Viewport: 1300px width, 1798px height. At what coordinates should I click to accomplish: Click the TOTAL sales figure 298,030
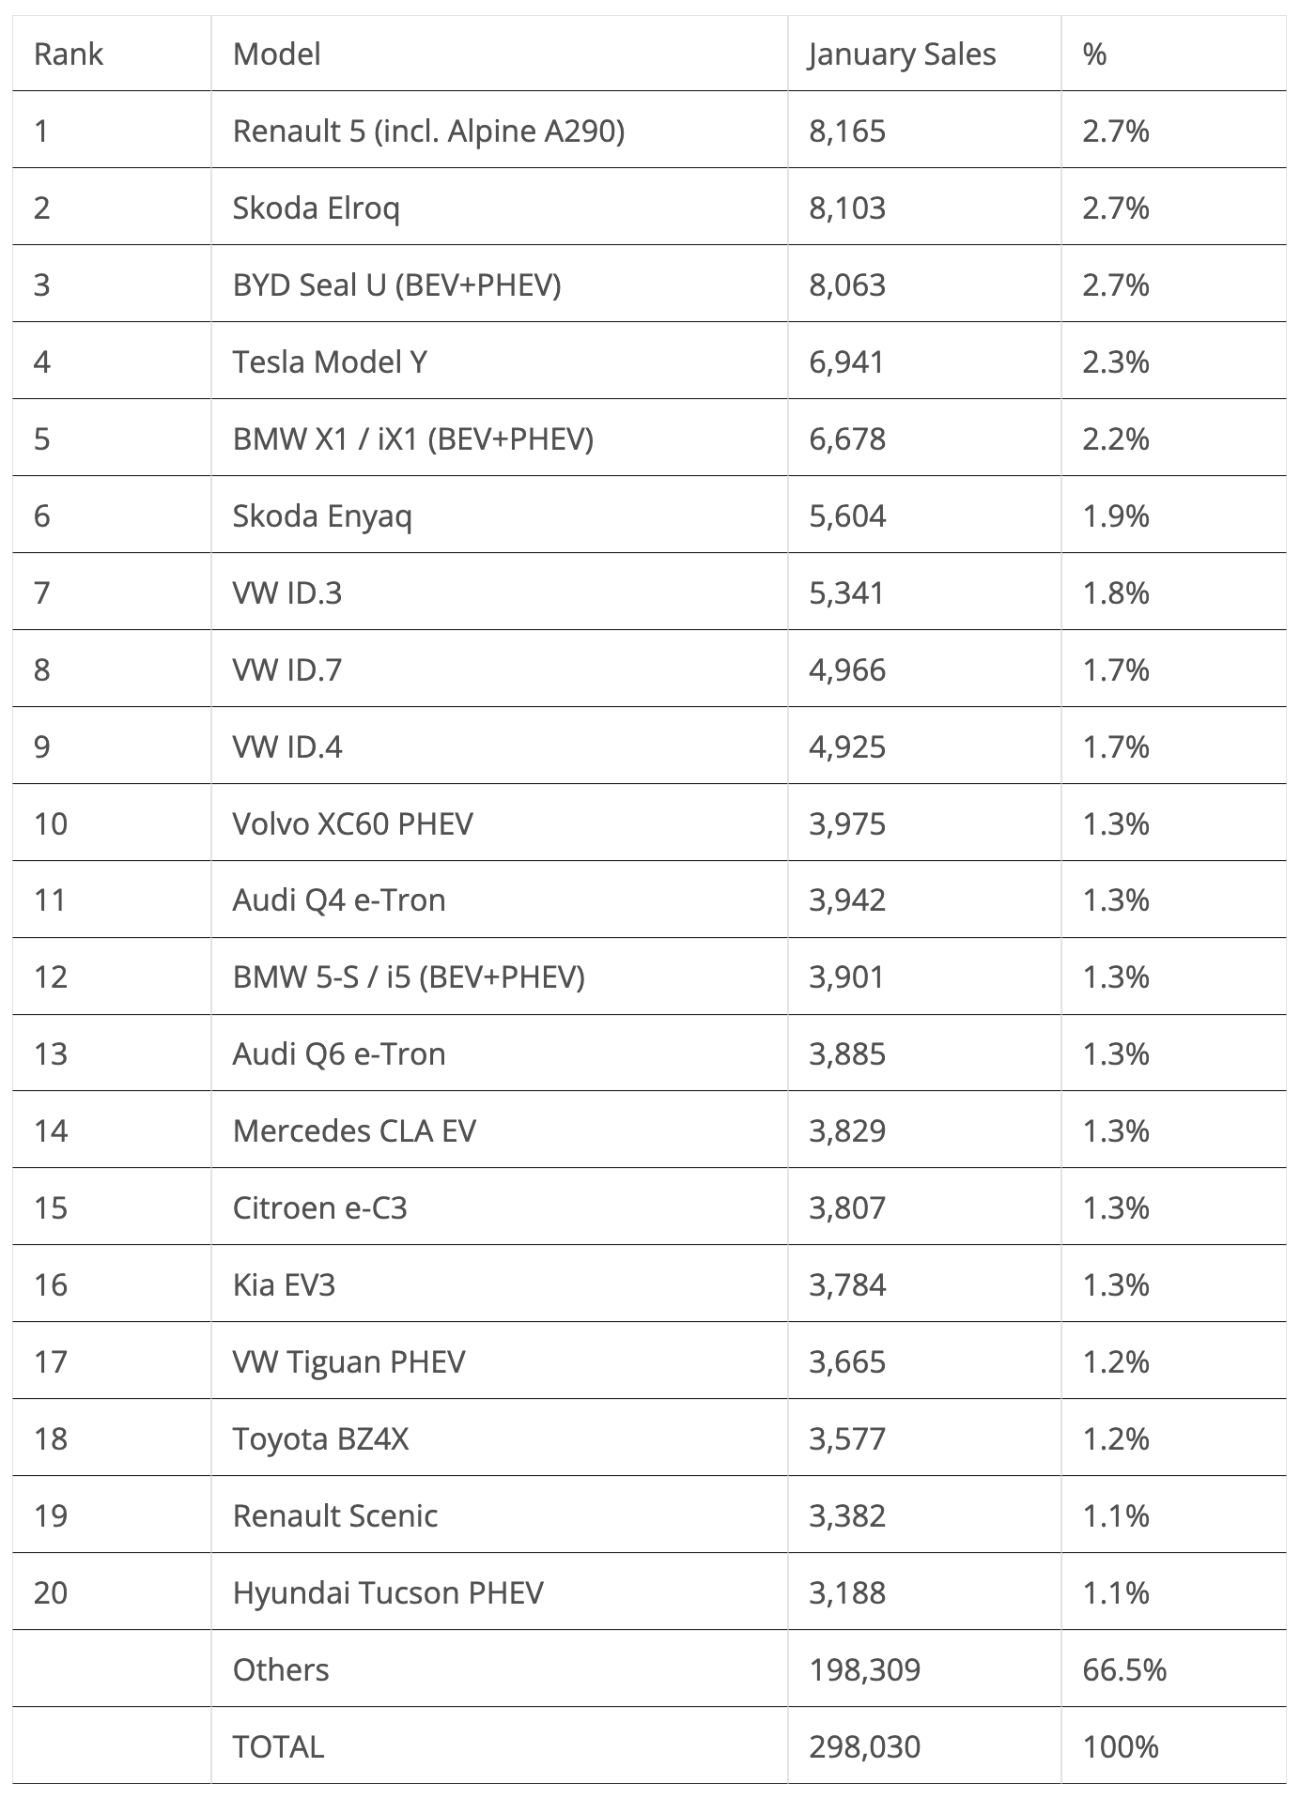point(864,1746)
